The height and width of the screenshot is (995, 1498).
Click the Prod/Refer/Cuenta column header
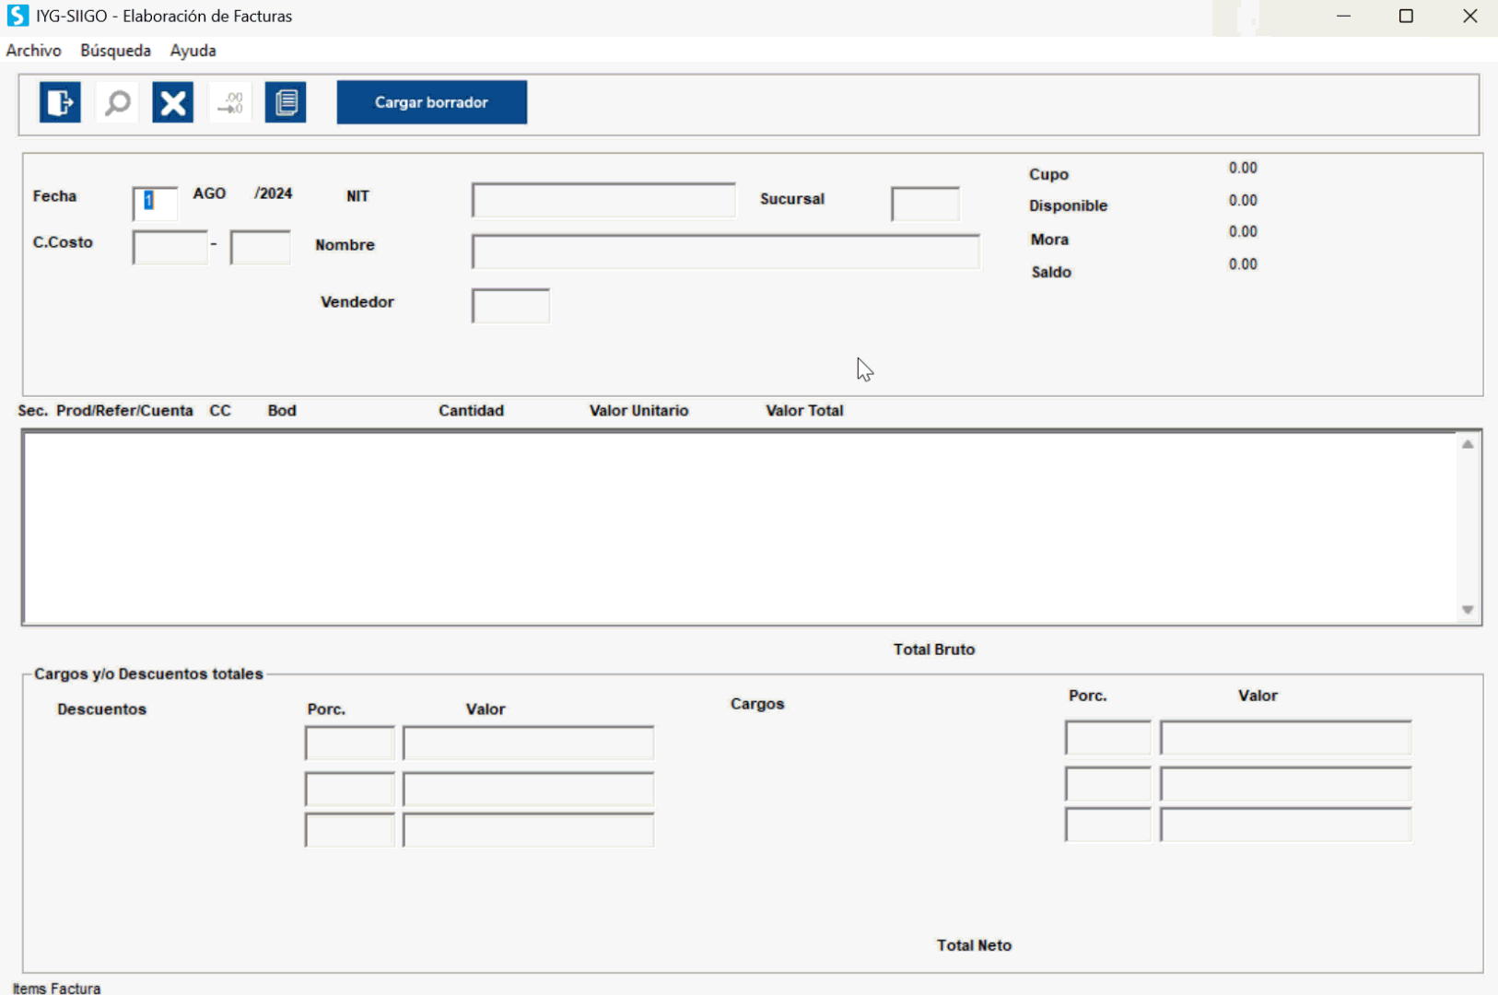(124, 411)
